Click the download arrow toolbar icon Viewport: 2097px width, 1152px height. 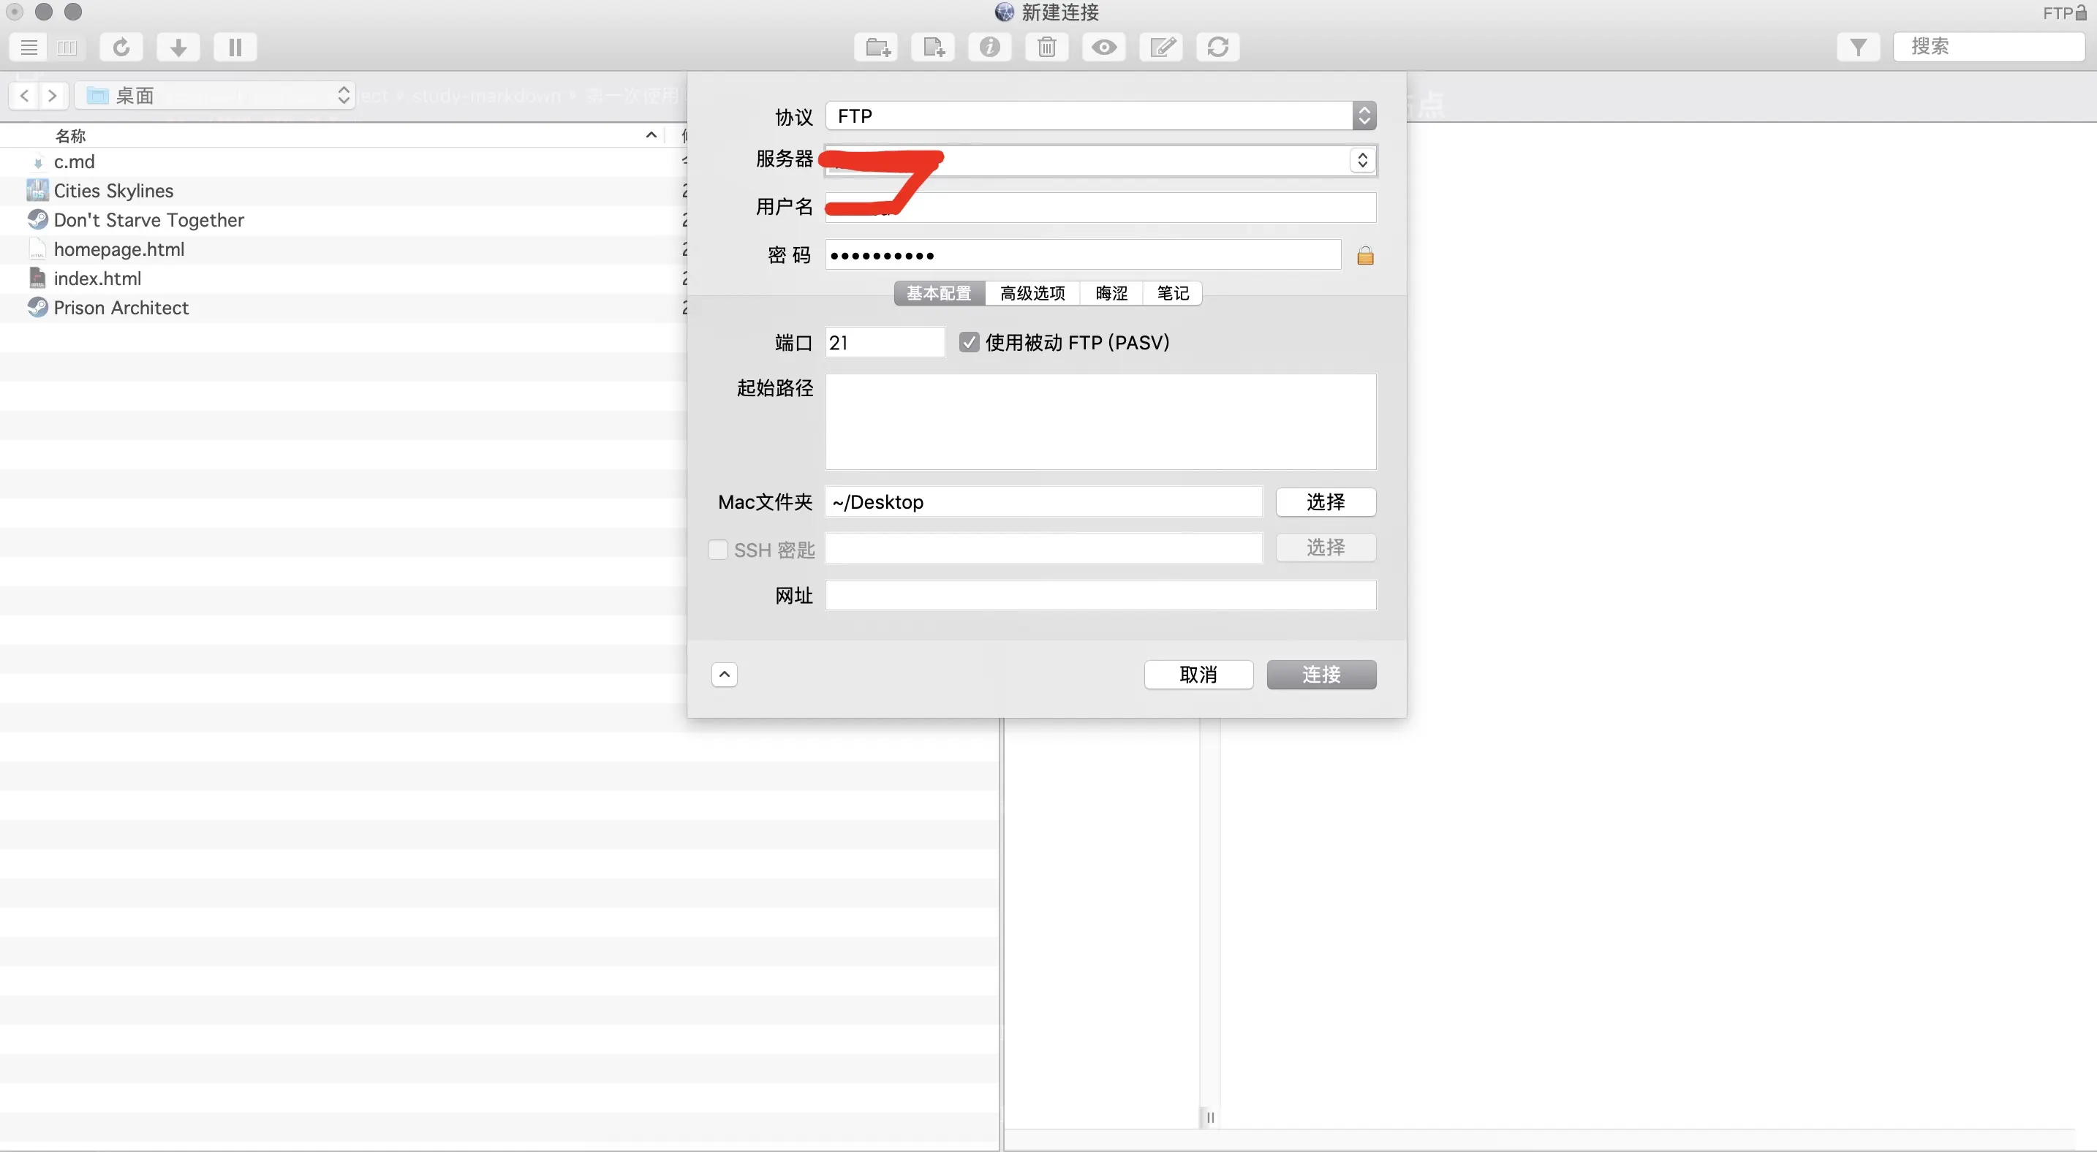178,46
